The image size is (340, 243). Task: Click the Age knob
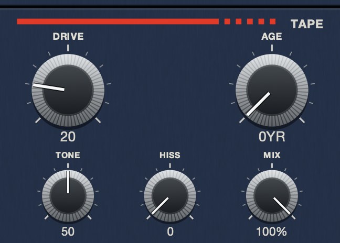pos(272,90)
